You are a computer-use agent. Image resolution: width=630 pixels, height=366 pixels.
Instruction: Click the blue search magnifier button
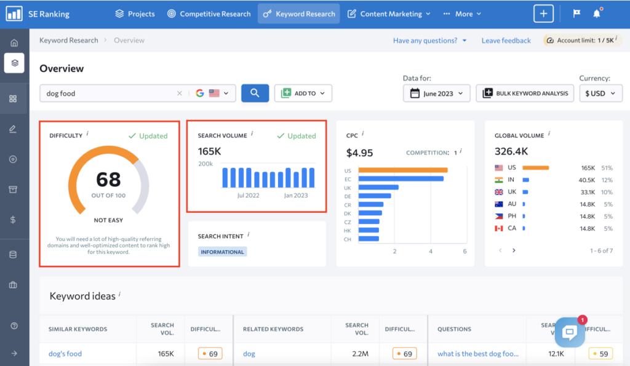[x=255, y=93]
